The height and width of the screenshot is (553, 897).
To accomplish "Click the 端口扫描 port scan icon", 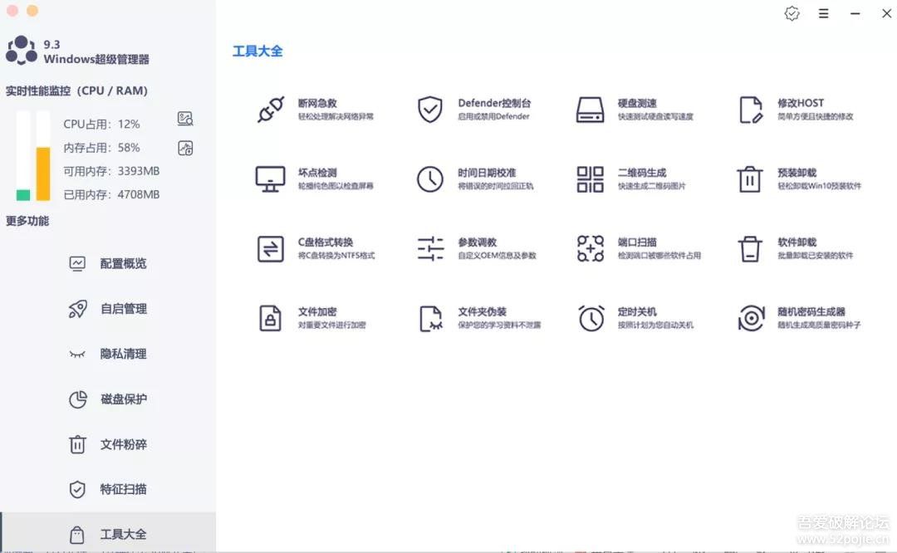I will [x=591, y=248].
